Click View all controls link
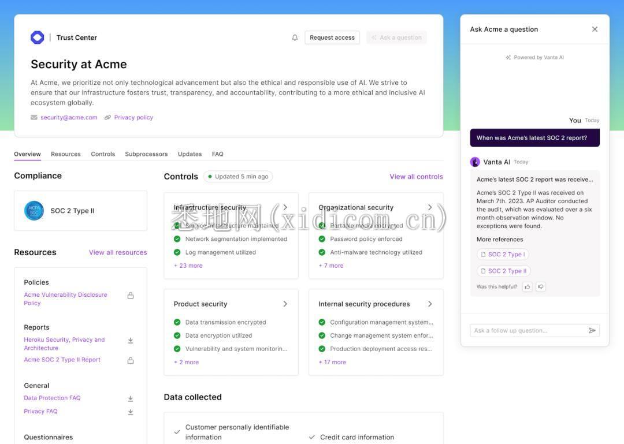624x444 pixels. coord(416,177)
